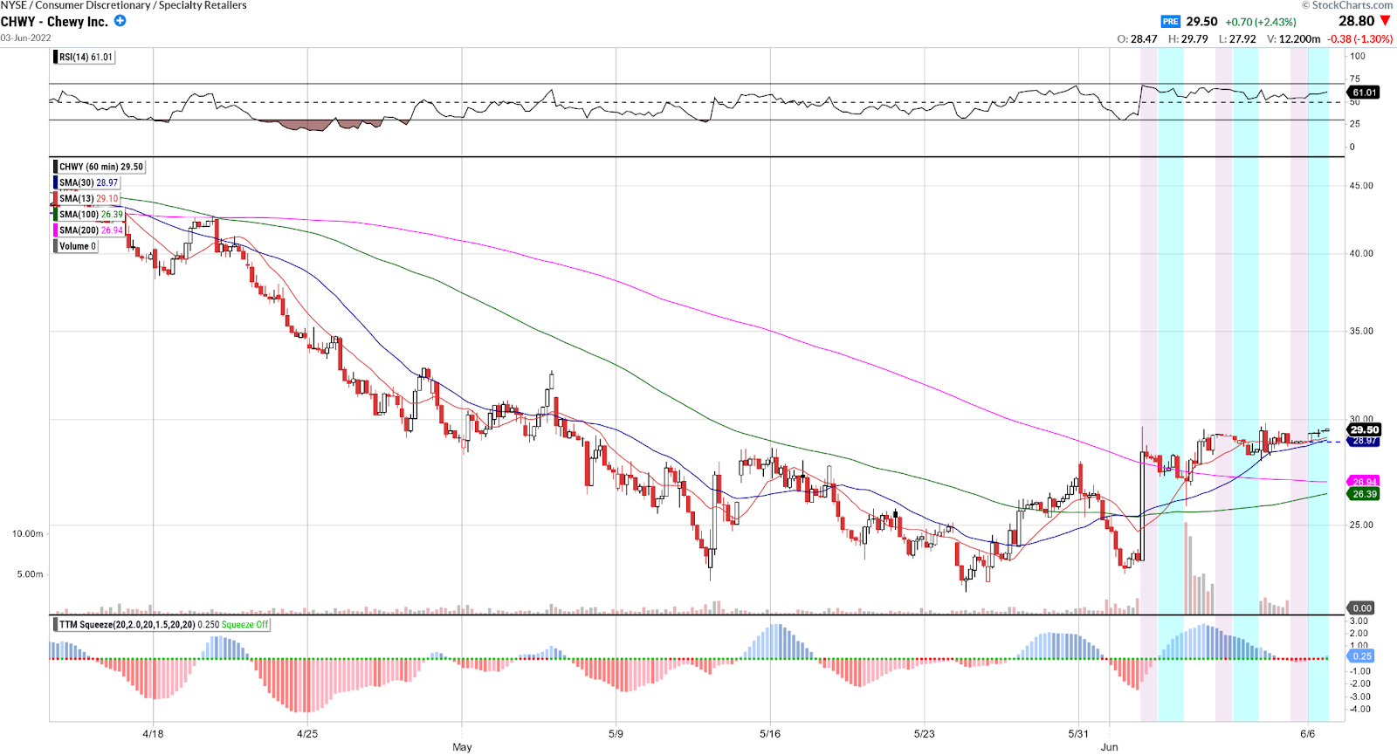
Task: Select the SMA(30) 28.97 legend entry
Action: coord(88,182)
